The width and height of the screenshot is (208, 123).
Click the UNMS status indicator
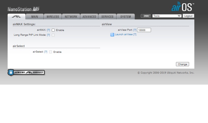pyautogui.click(x=146, y=16)
